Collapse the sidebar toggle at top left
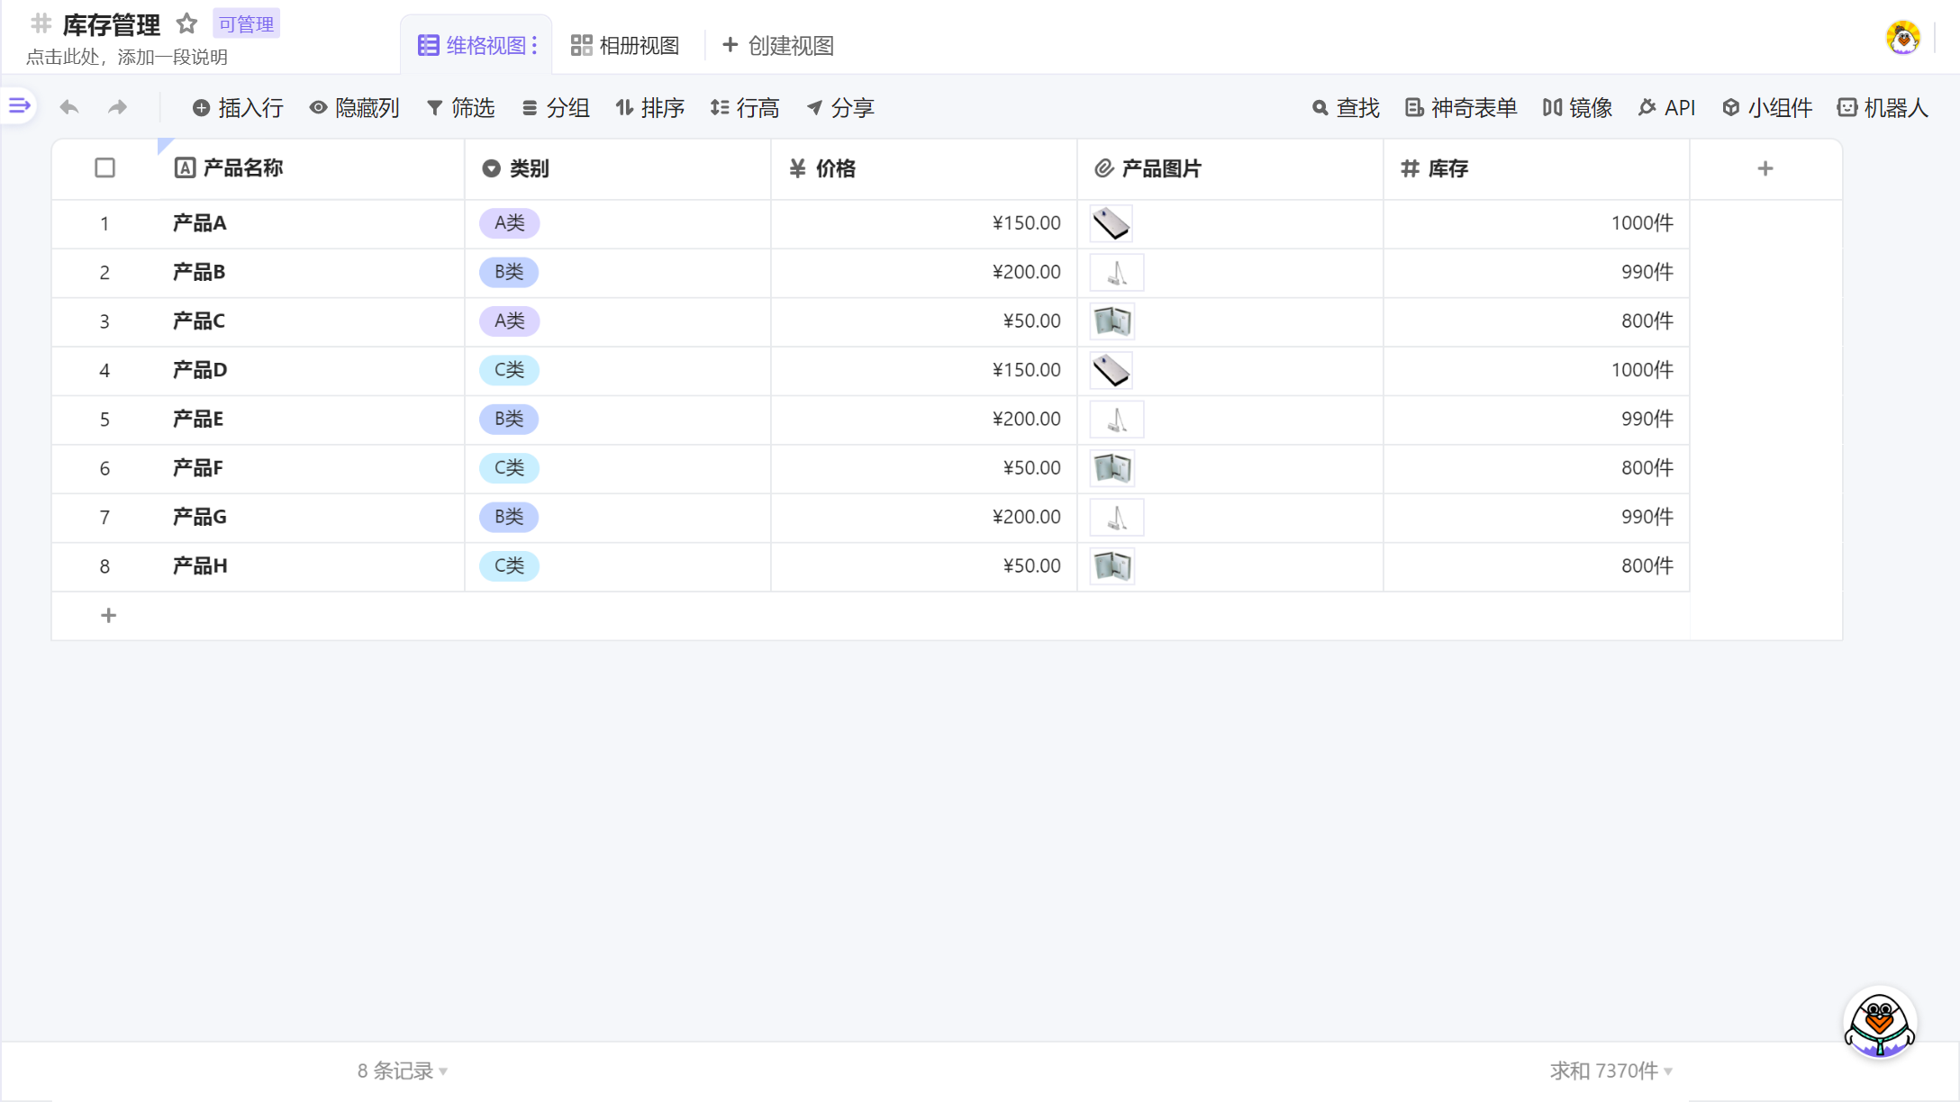 [18, 105]
